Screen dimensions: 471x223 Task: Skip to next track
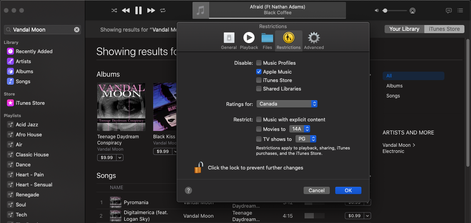coord(151,10)
